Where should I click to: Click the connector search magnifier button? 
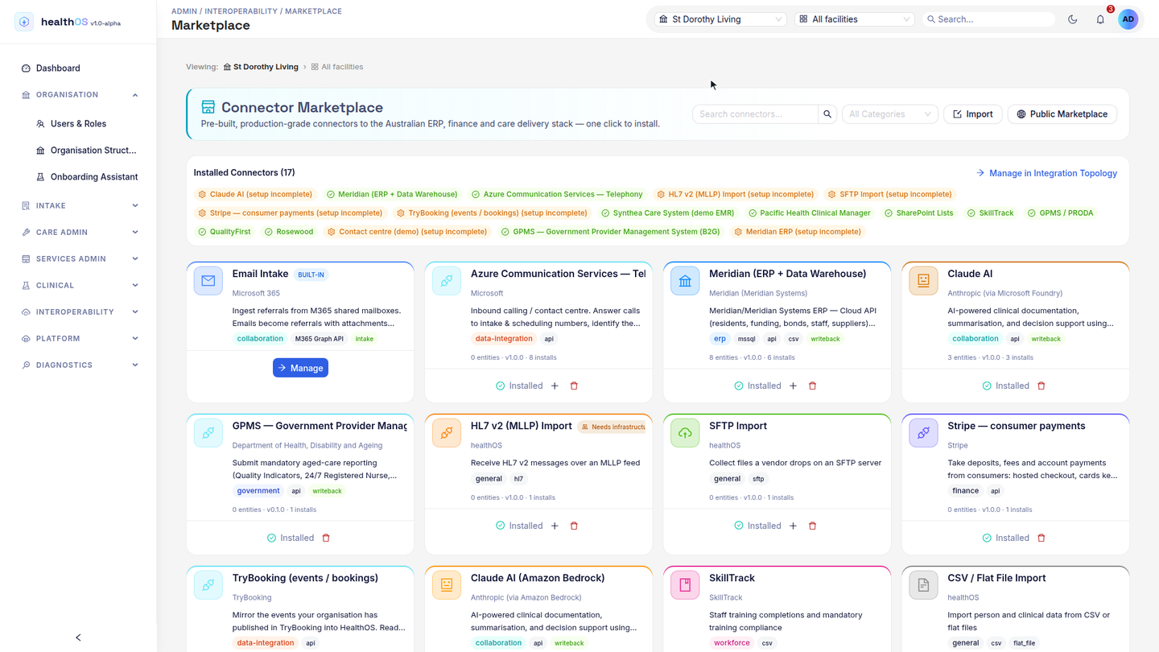click(827, 114)
